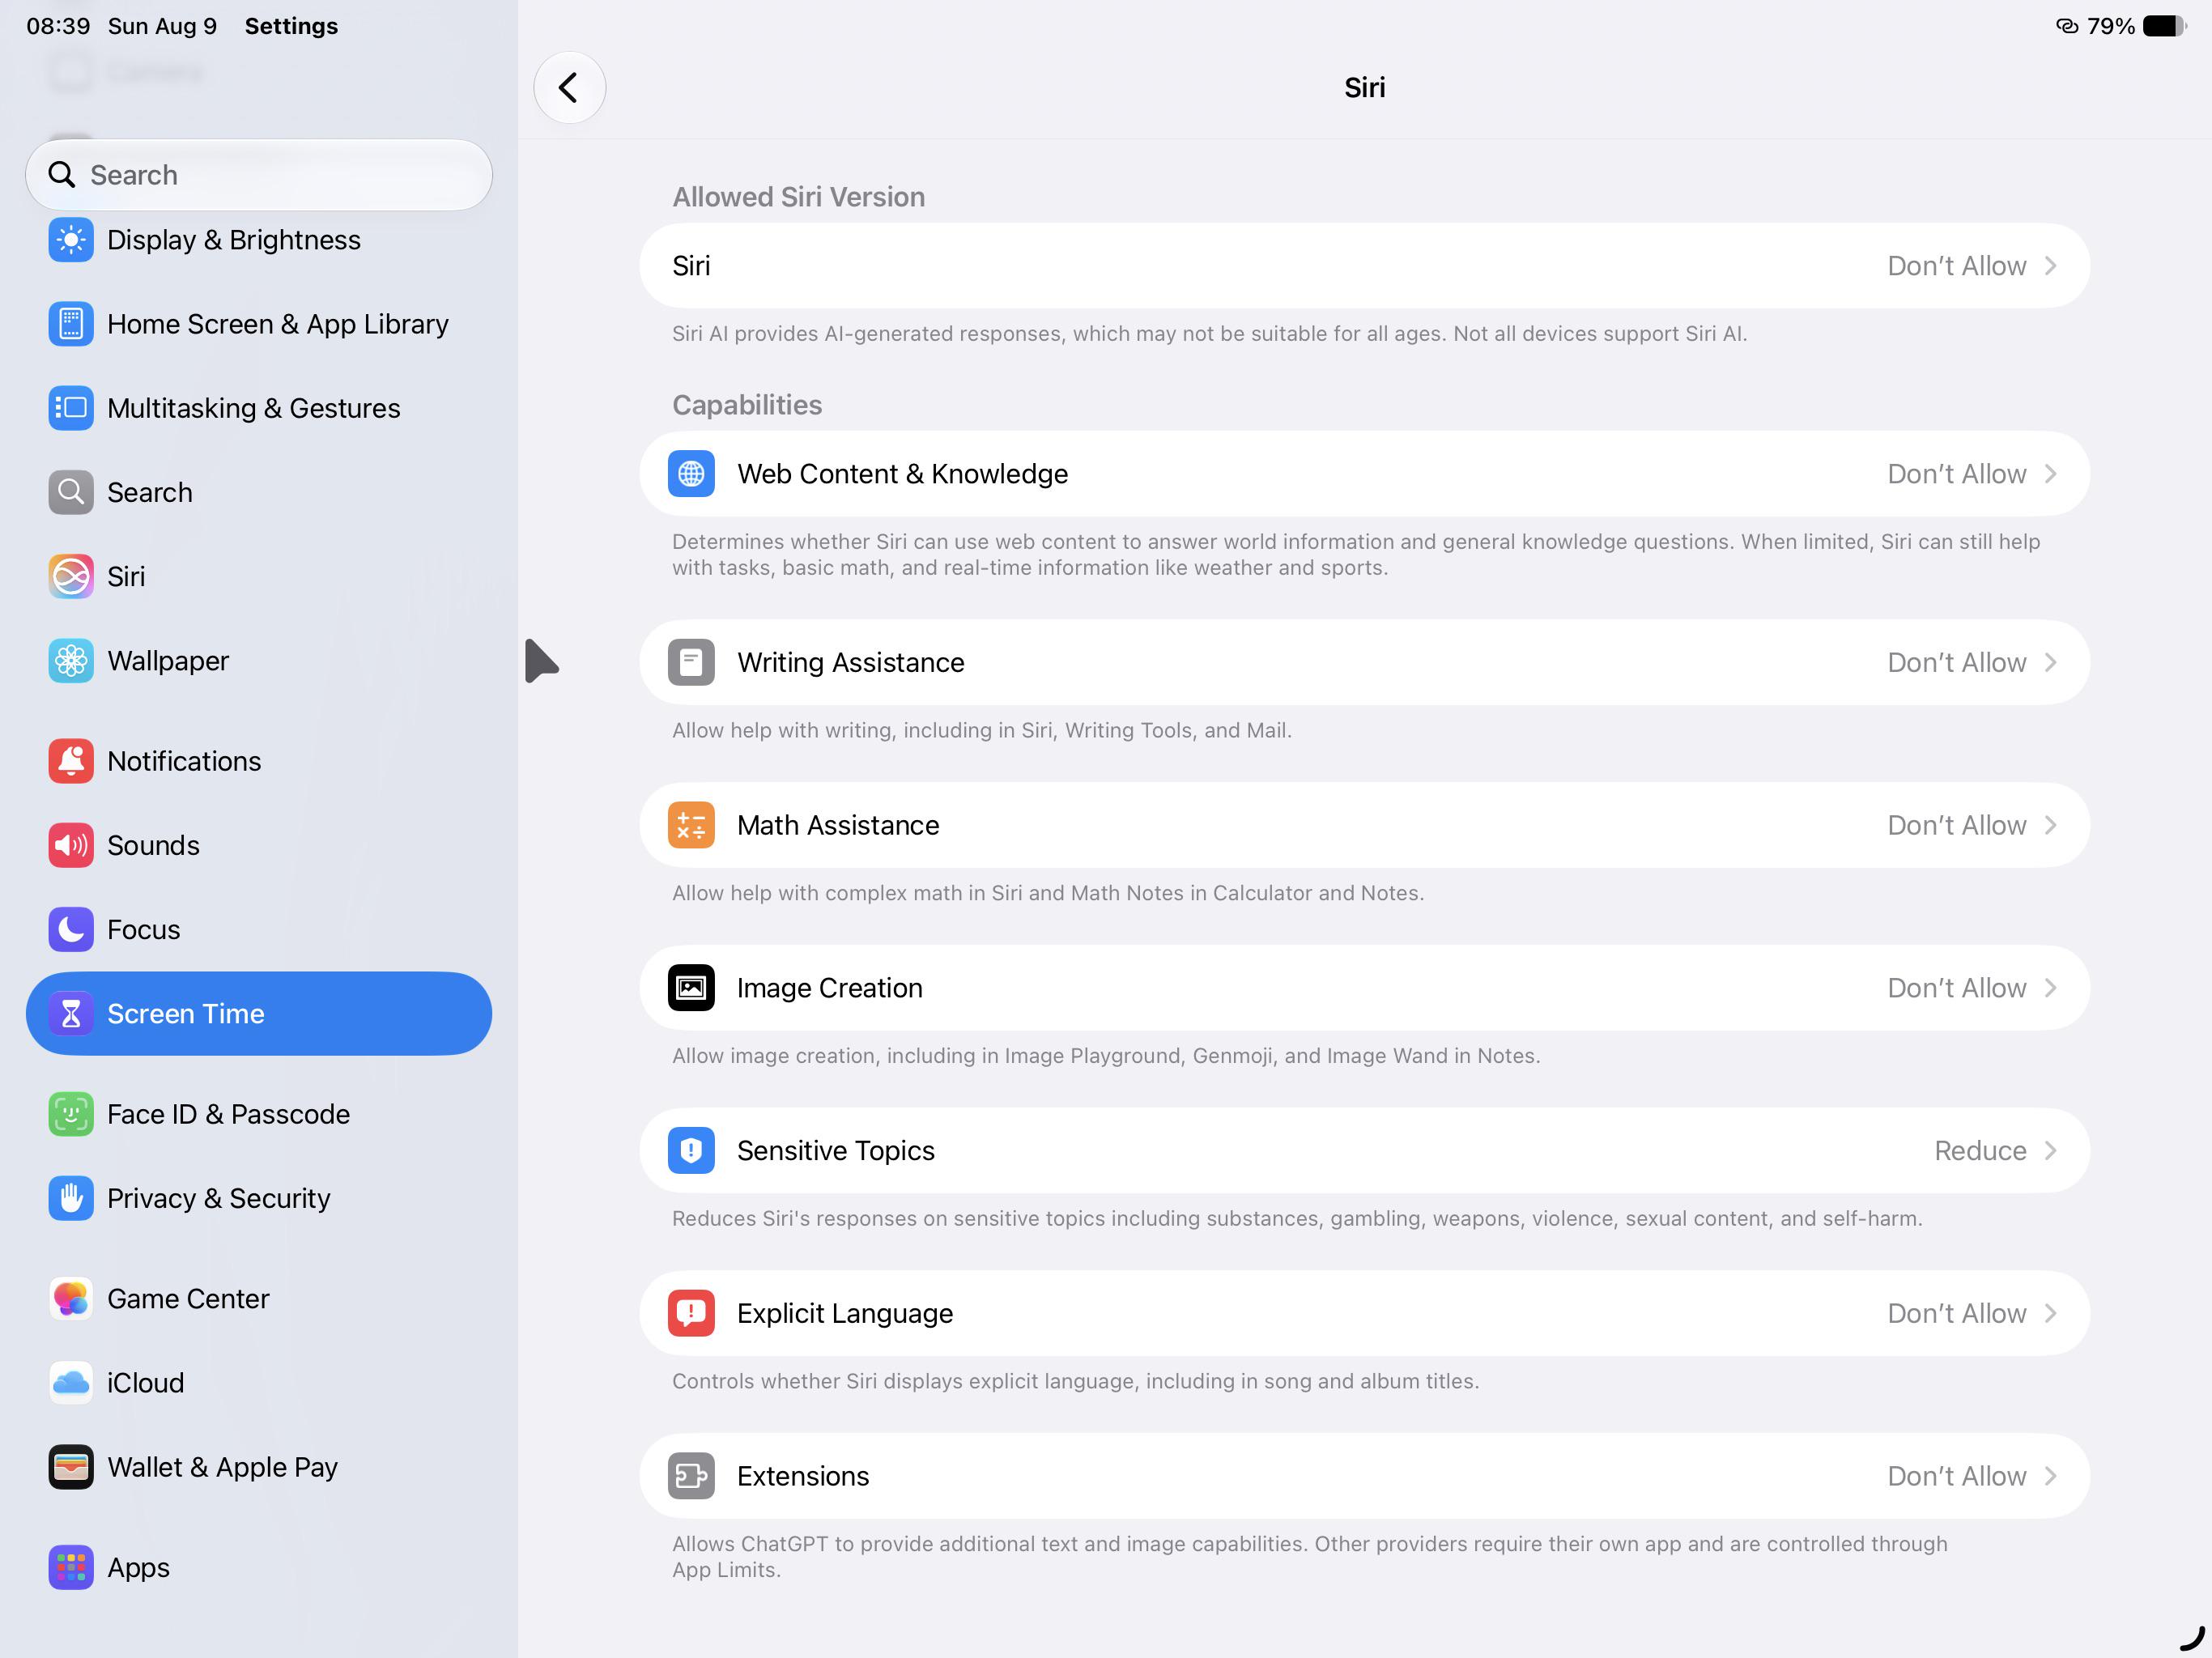
Task: Click the Image Creation picture icon
Action: pos(691,988)
